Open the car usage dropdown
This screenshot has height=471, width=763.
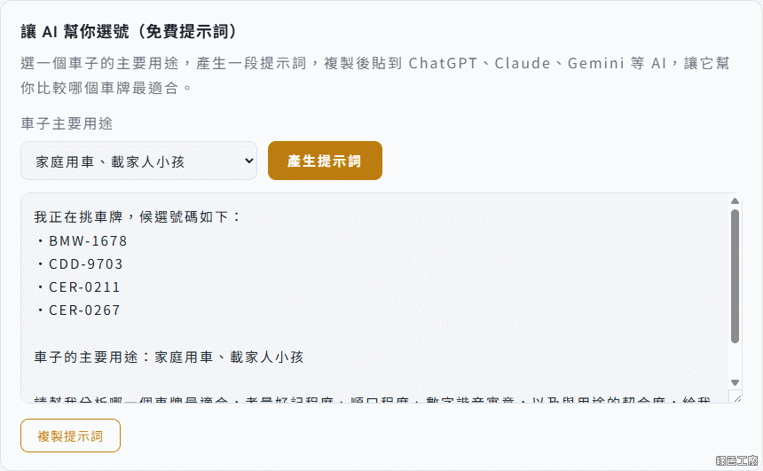[138, 161]
